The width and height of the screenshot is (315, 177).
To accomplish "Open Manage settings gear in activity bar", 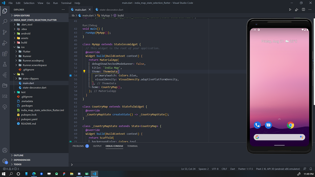I will pyautogui.click(x=5, y=161).
